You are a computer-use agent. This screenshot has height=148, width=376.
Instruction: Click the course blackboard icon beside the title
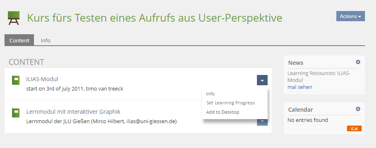14,18
